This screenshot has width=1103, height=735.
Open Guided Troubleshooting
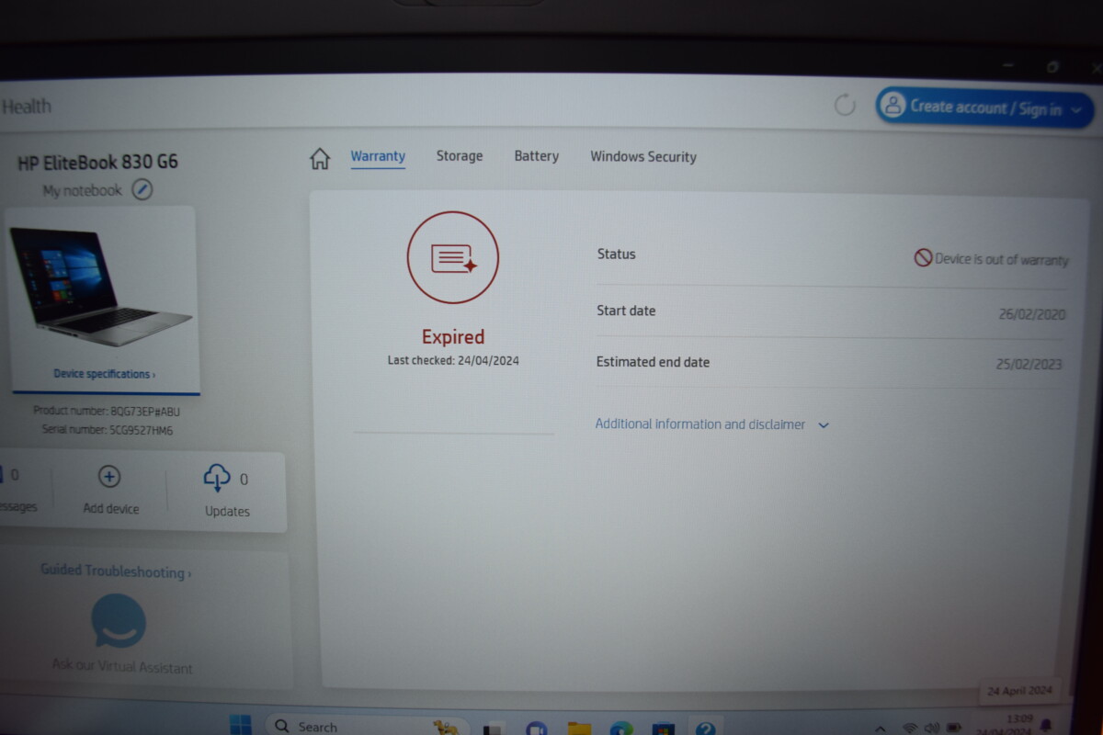116,571
